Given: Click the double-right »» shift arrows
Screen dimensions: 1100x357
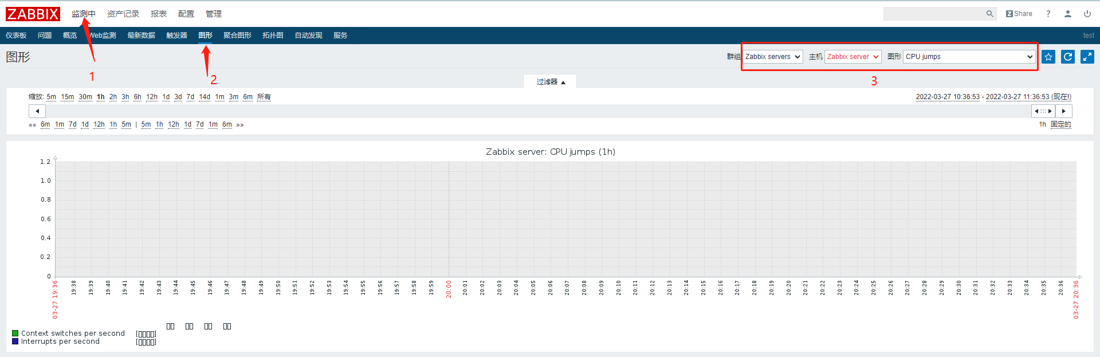Looking at the screenshot, I should (x=240, y=125).
